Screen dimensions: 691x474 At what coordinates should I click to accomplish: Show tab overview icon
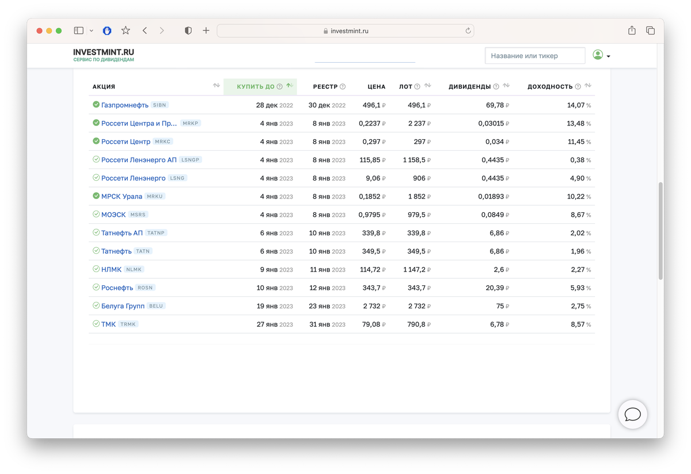pyautogui.click(x=650, y=30)
